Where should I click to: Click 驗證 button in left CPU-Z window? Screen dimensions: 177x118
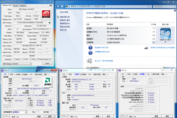[39, 117]
